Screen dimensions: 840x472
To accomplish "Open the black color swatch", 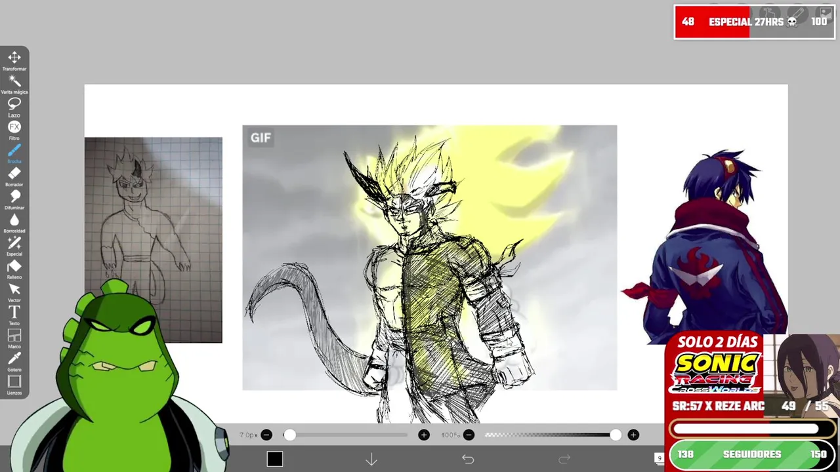I will 275,460.
